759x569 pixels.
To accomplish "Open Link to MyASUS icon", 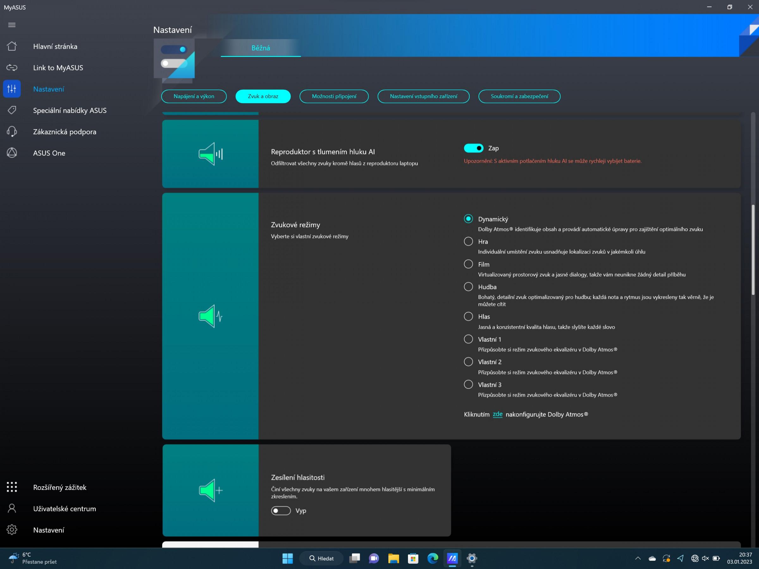I will [x=12, y=68].
